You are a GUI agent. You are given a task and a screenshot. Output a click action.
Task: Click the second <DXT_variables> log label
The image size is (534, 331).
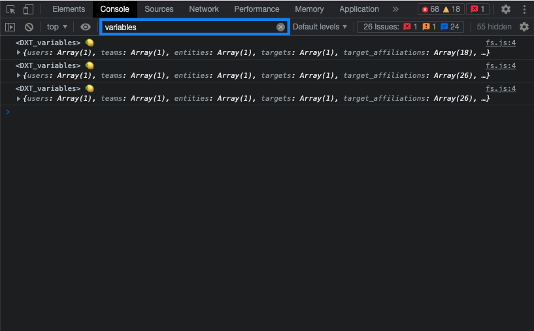[x=48, y=65]
